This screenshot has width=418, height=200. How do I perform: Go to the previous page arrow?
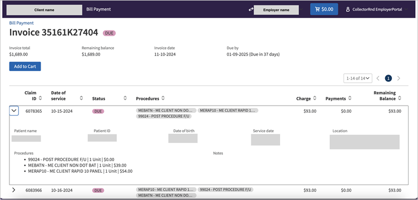[x=378, y=78]
